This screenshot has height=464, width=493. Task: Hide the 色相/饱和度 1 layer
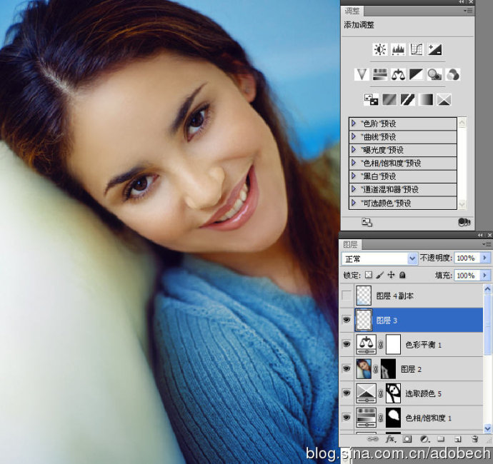click(347, 418)
